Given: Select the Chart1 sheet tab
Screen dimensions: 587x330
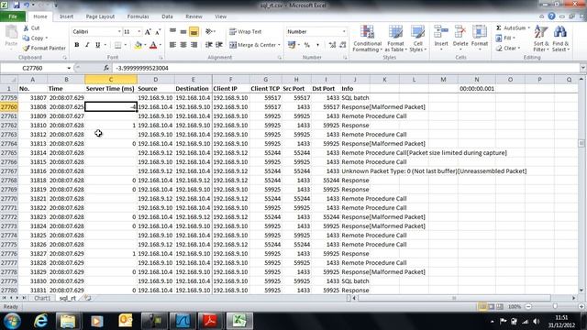Looking at the screenshot, I should pos(42,298).
